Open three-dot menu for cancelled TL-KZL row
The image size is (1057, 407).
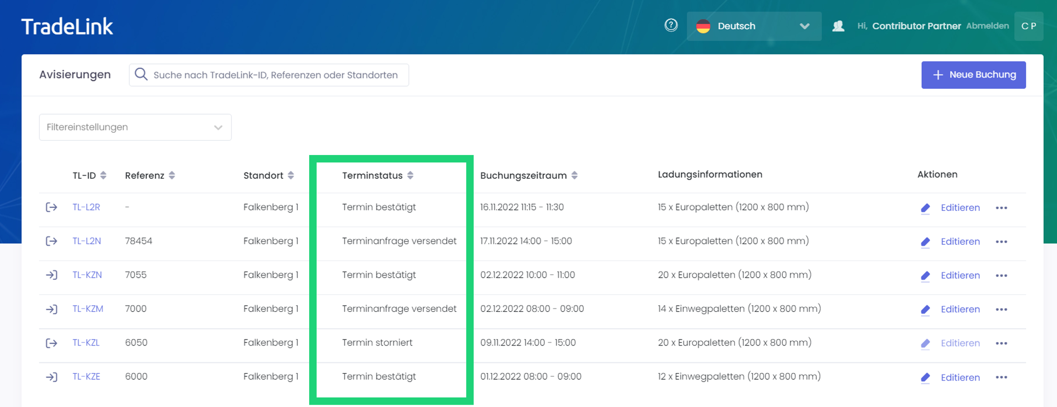coord(1001,343)
